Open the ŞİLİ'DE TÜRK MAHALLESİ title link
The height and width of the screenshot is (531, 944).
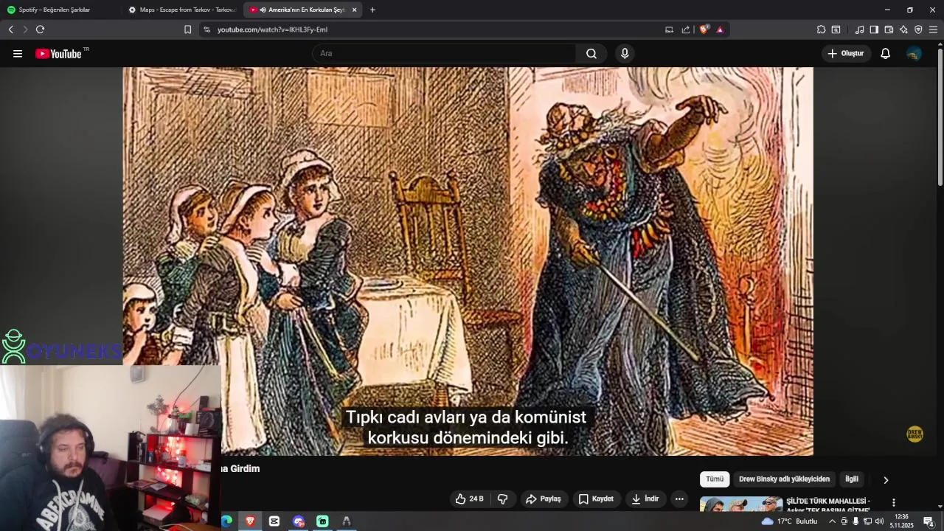coord(828,505)
